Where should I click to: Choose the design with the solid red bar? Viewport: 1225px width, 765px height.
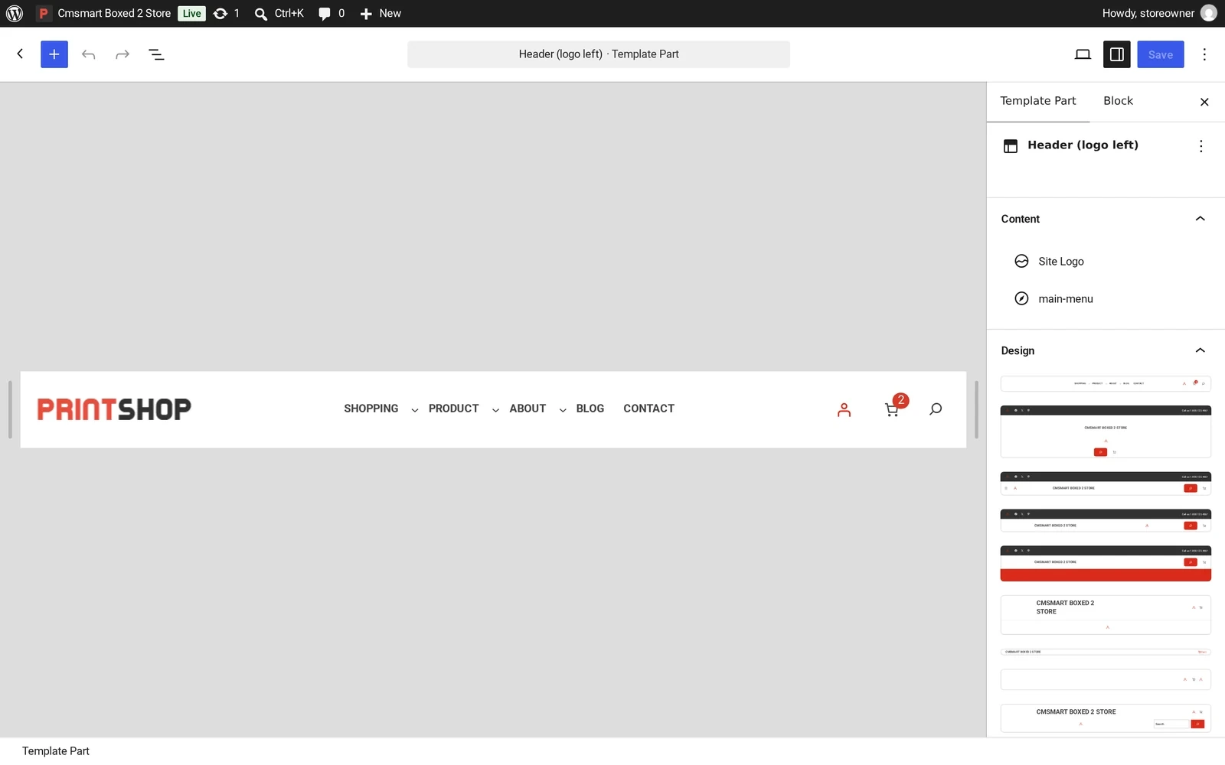tap(1106, 563)
